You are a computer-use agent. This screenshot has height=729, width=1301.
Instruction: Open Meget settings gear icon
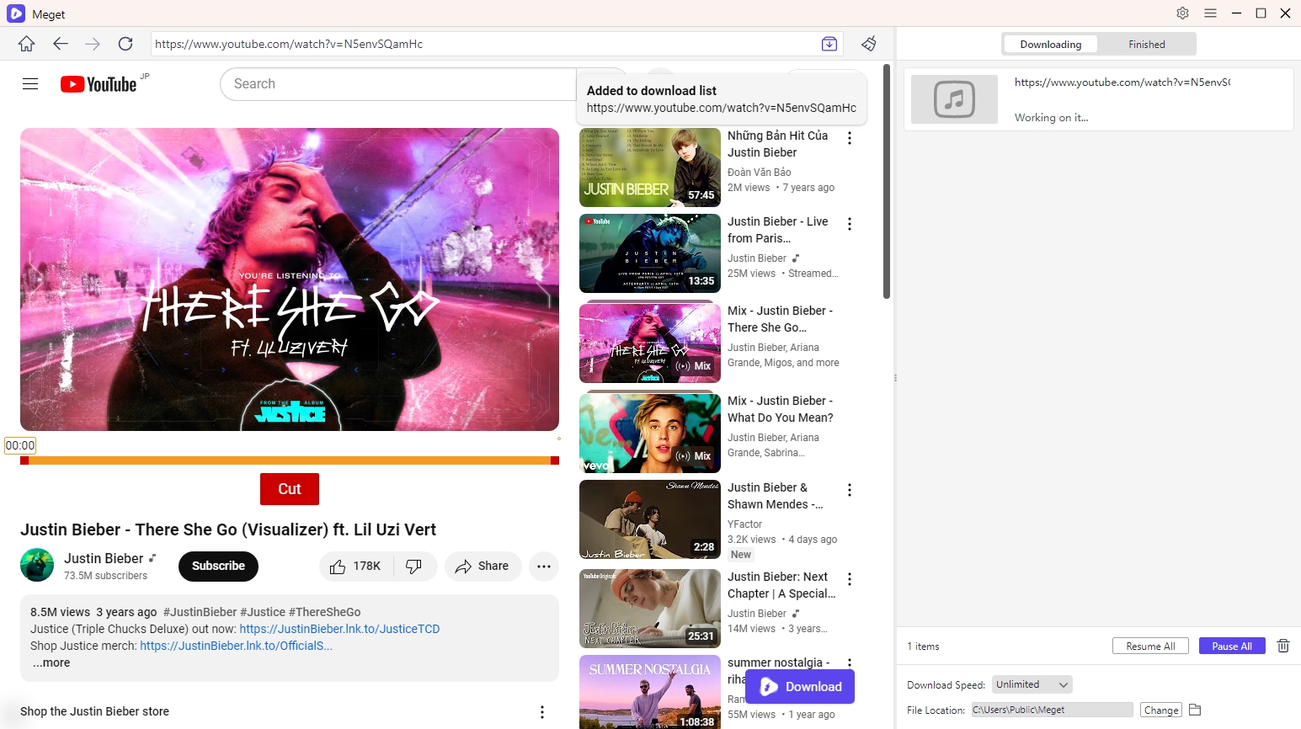coord(1183,13)
